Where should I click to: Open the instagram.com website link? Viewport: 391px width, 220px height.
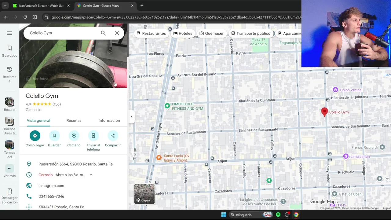pyautogui.click(x=51, y=185)
